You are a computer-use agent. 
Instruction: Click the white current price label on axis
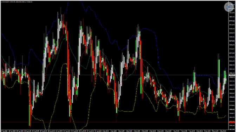pos(232,75)
